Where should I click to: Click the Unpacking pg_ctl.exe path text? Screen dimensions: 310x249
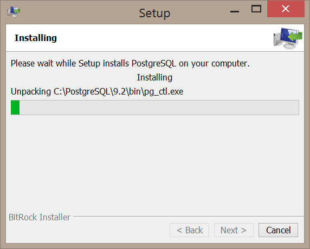coord(97,92)
